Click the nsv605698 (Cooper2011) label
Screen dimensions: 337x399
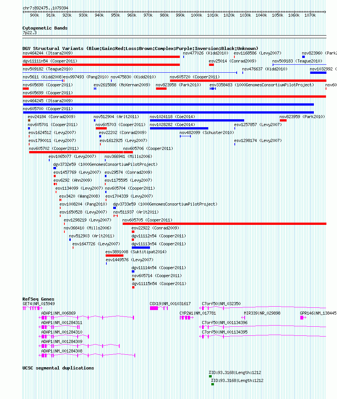[x=48, y=85]
